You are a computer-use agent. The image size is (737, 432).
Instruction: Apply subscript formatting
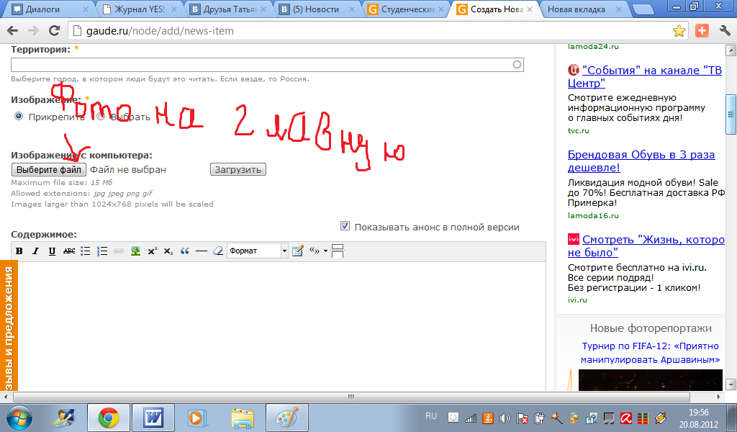(x=168, y=251)
